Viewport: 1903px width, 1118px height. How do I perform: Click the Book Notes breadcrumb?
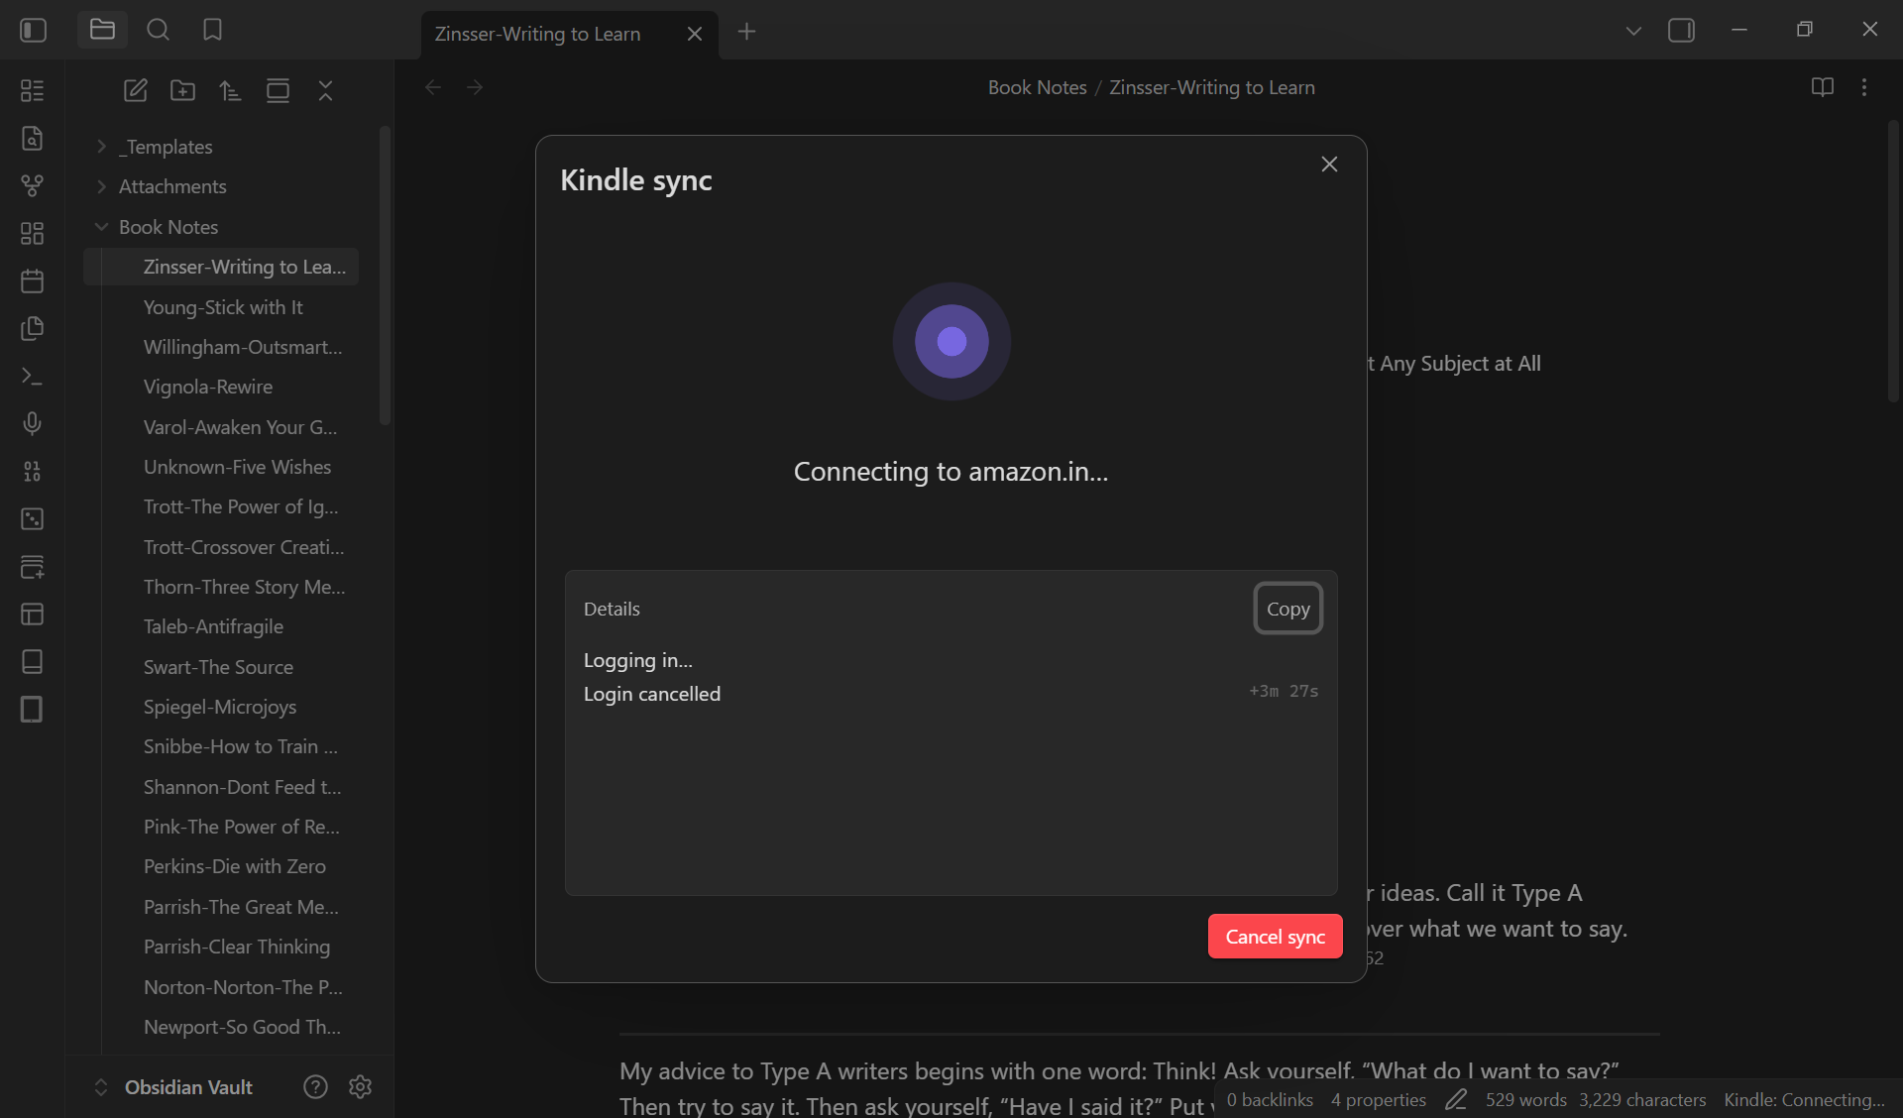click(1037, 87)
